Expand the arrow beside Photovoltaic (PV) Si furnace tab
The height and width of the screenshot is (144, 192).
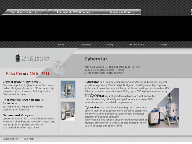click(x=93, y=12)
